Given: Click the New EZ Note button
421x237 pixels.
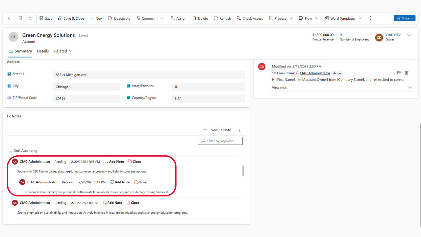Looking at the screenshot, I should [217, 130].
